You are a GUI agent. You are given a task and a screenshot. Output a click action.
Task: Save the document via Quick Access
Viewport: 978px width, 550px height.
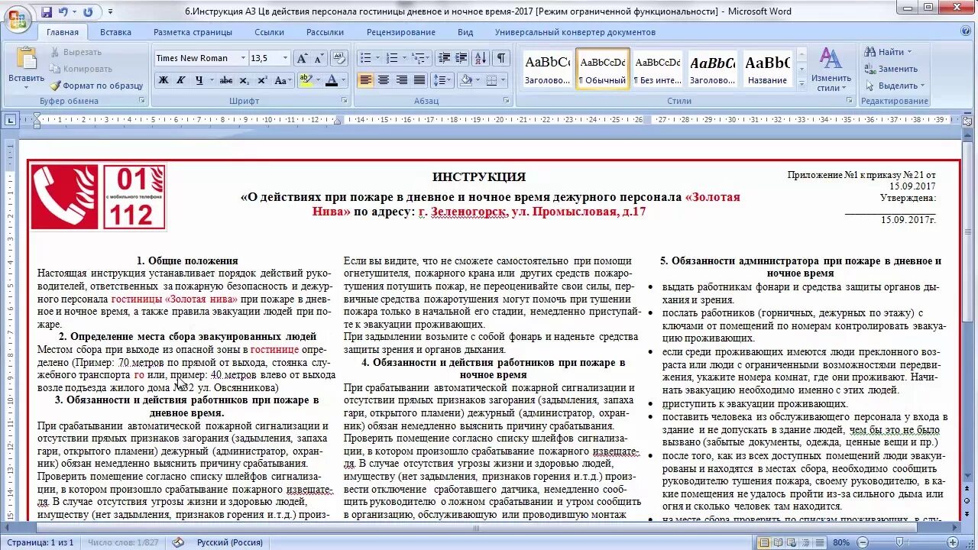coord(47,12)
